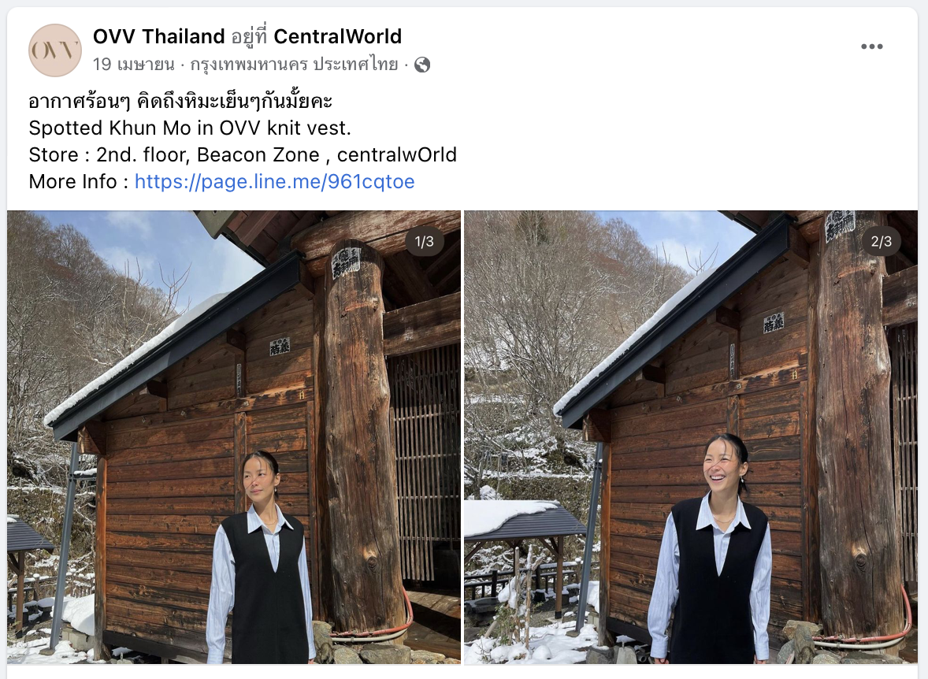Screen dimensions: 928x679
Task: Click the 1/3 photo counter badge
Action: 425,242
